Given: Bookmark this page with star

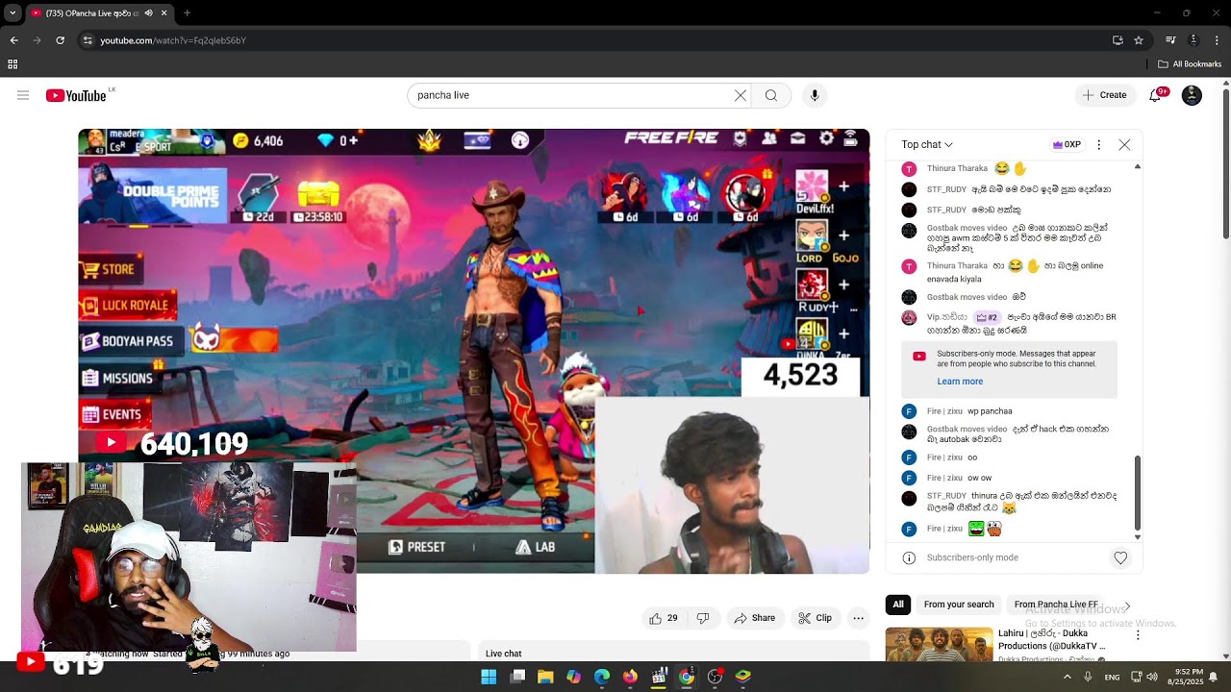Looking at the screenshot, I should click(1139, 40).
